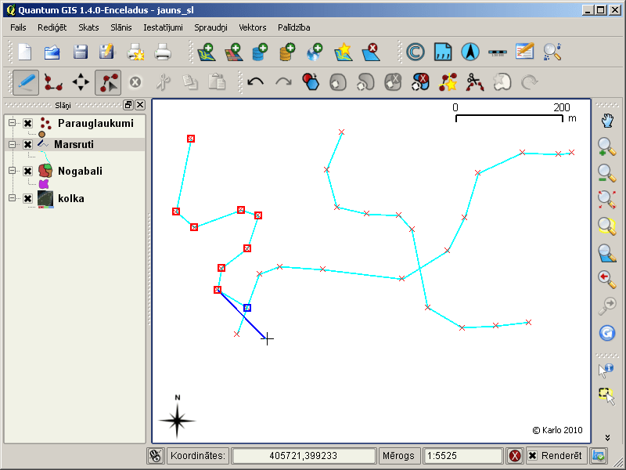
Task: Toggle visibility of Marsruti layer
Action: coord(27,144)
